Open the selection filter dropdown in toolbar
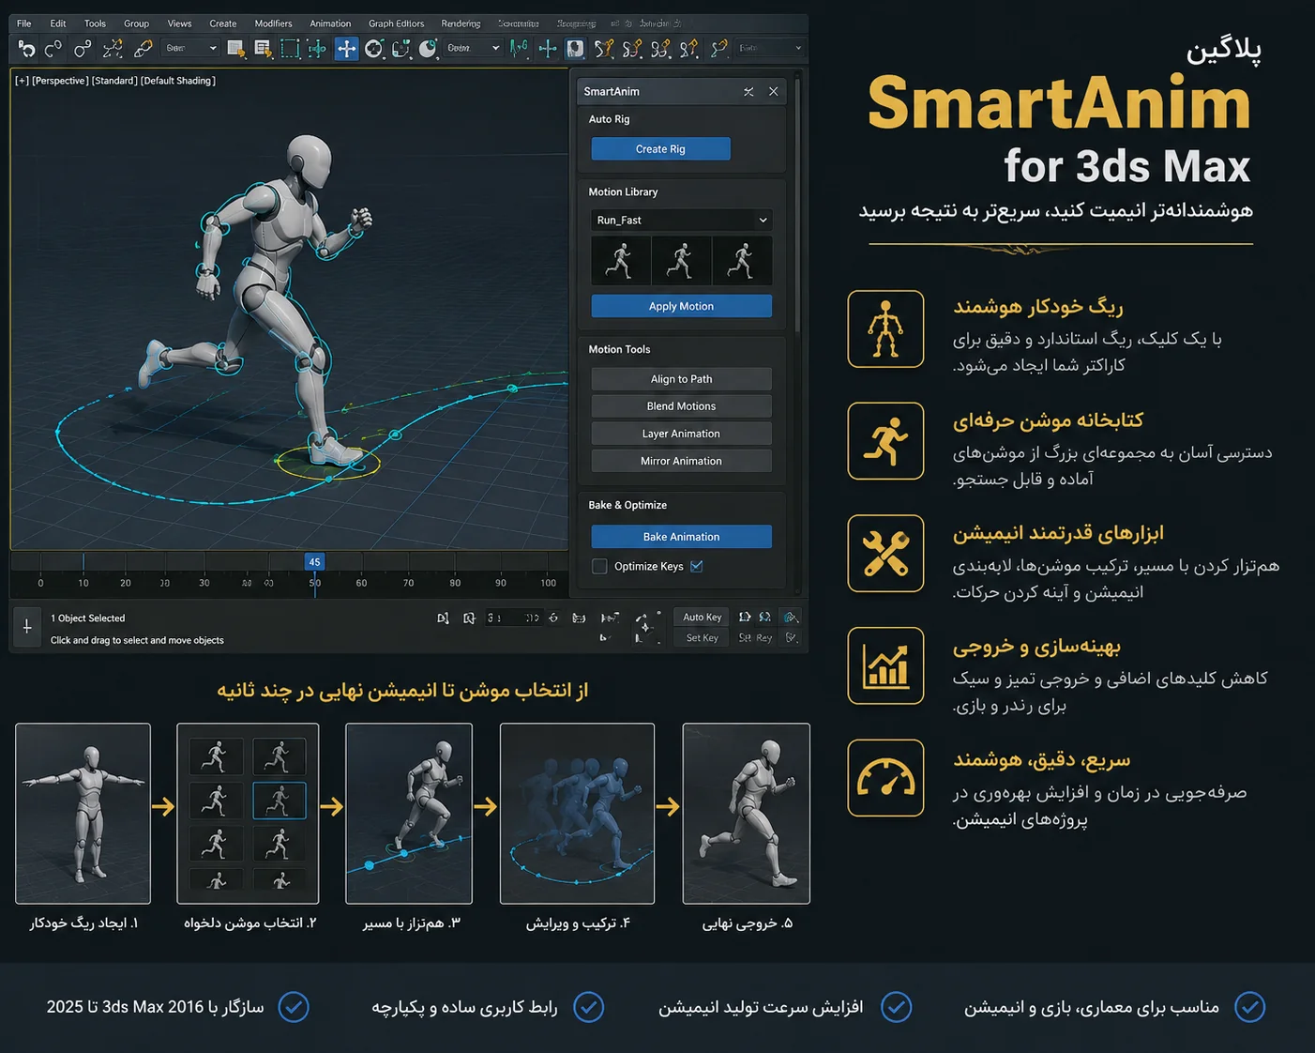The width and height of the screenshot is (1315, 1053). pos(190,48)
